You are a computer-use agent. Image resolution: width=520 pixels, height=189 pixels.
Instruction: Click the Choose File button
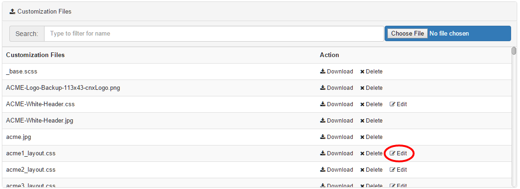(x=408, y=34)
